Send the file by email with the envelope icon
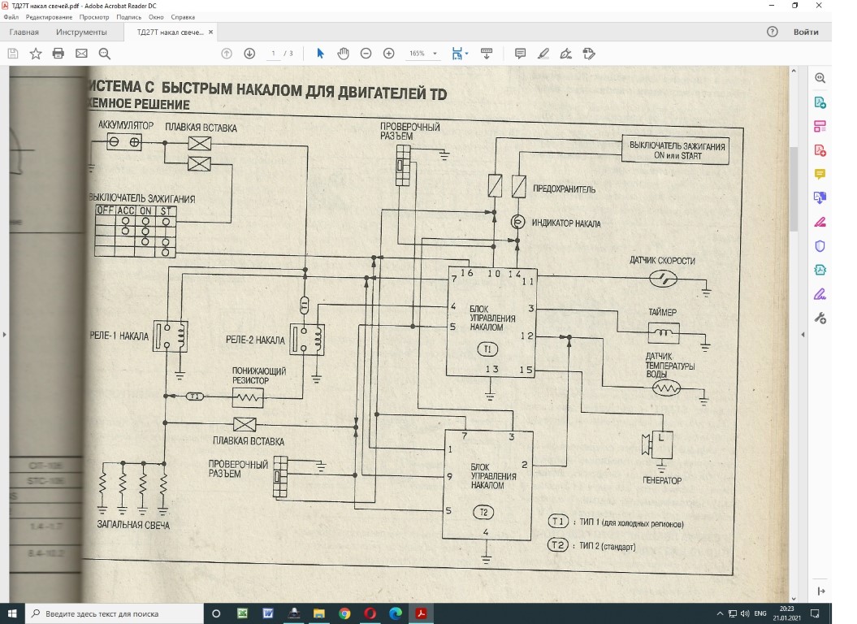 pos(81,54)
